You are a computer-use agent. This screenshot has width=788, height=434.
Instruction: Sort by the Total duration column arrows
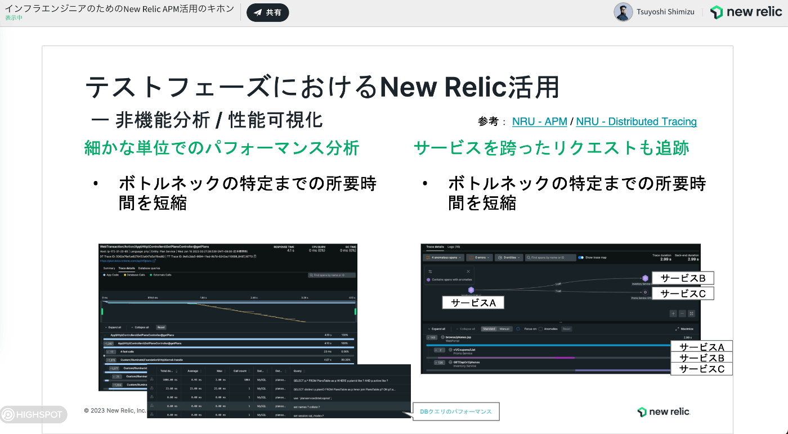coord(176,371)
